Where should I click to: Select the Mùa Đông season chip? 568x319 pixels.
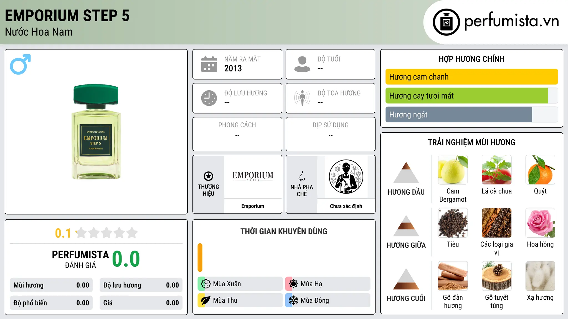(328, 300)
